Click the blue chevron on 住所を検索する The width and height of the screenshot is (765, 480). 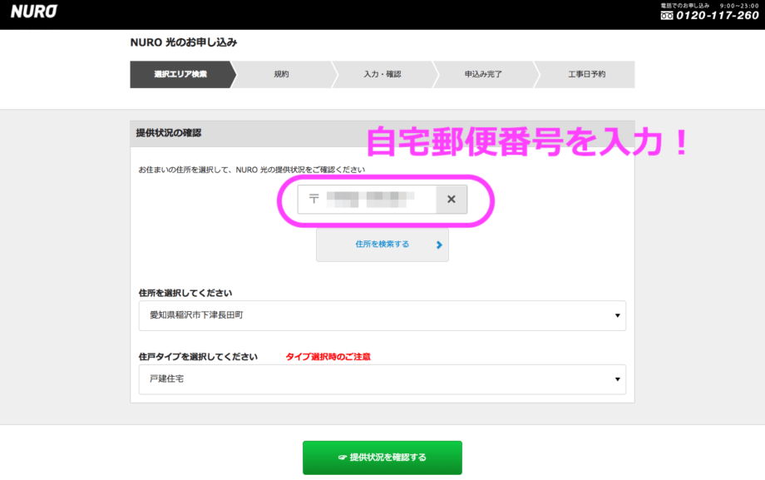pos(438,245)
